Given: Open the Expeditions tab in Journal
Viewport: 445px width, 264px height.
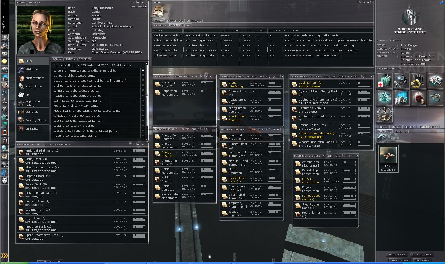Looking at the screenshot, I should [175, 21].
